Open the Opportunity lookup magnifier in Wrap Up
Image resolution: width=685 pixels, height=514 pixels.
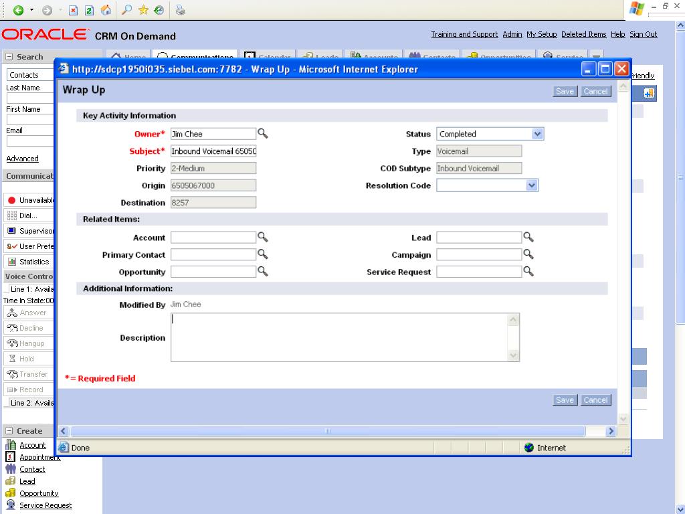coord(262,271)
